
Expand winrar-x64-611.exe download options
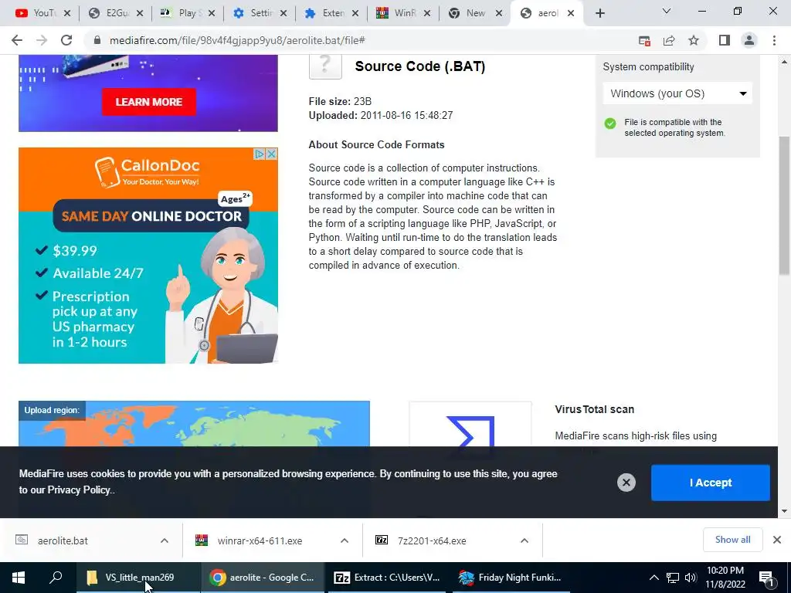345,540
